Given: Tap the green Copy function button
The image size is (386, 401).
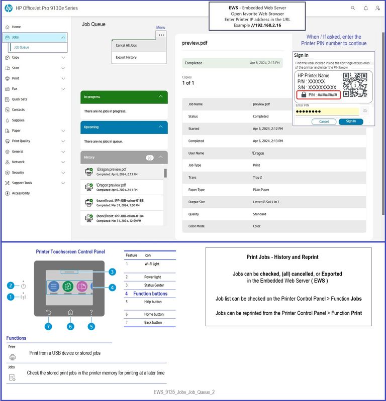Looking at the screenshot, I should (68, 287).
